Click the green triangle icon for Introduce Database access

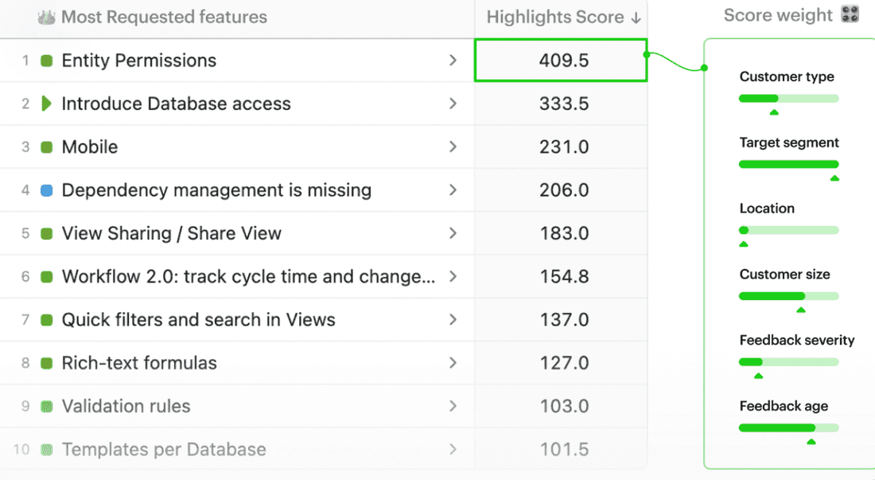point(46,103)
